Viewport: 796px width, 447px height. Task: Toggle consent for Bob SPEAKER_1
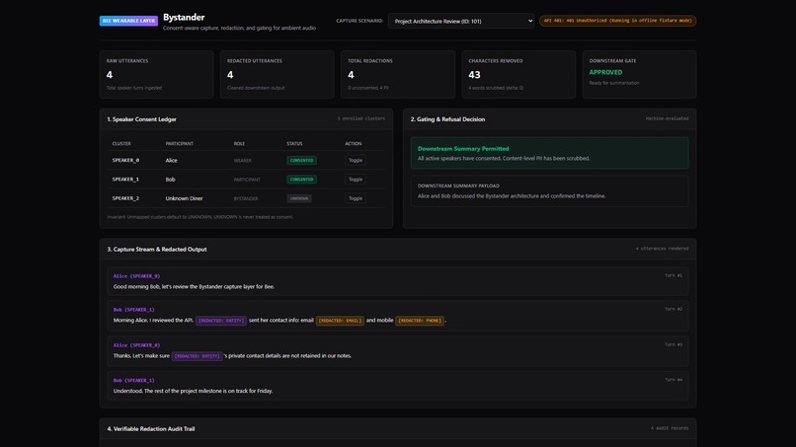(x=356, y=180)
